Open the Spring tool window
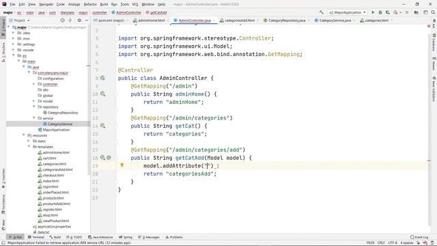 [126, 237]
